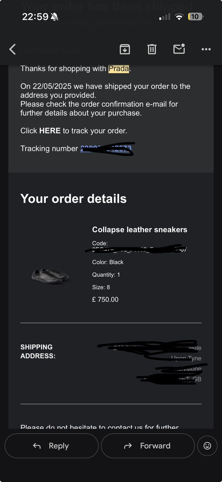The image size is (222, 482).
Task: Delete the email using the trash icon
Action: [152, 49]
